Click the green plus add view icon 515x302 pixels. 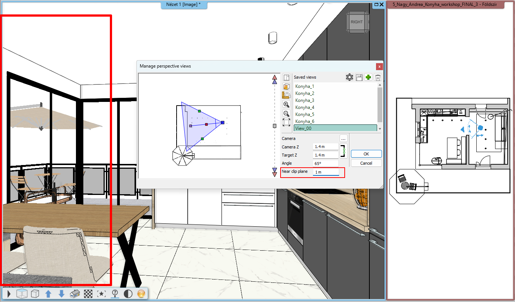[368, 77]
